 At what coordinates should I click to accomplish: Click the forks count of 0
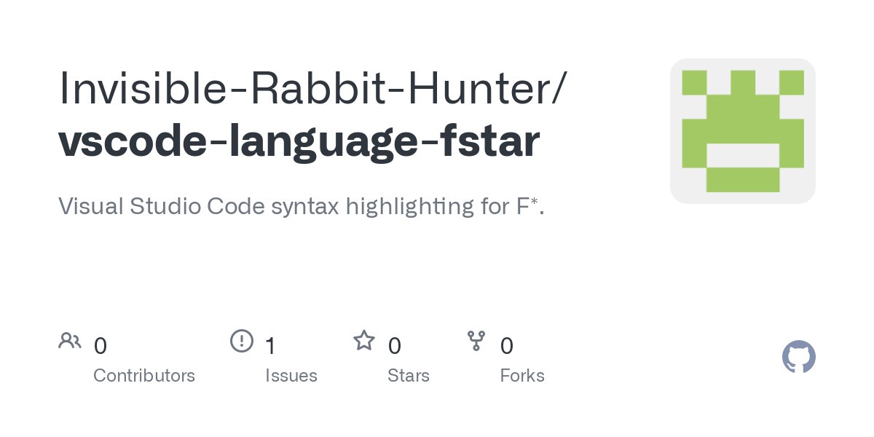click(x=507, y=346)
